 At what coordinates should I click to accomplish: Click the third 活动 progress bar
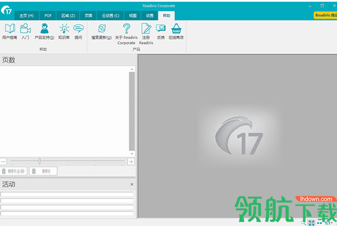(67, 207)
